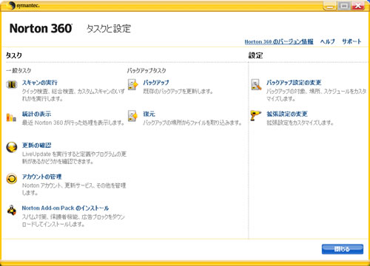Viewport: 370px width, 266px height.
Task: Close the window with red X
Action: point(358,6)
